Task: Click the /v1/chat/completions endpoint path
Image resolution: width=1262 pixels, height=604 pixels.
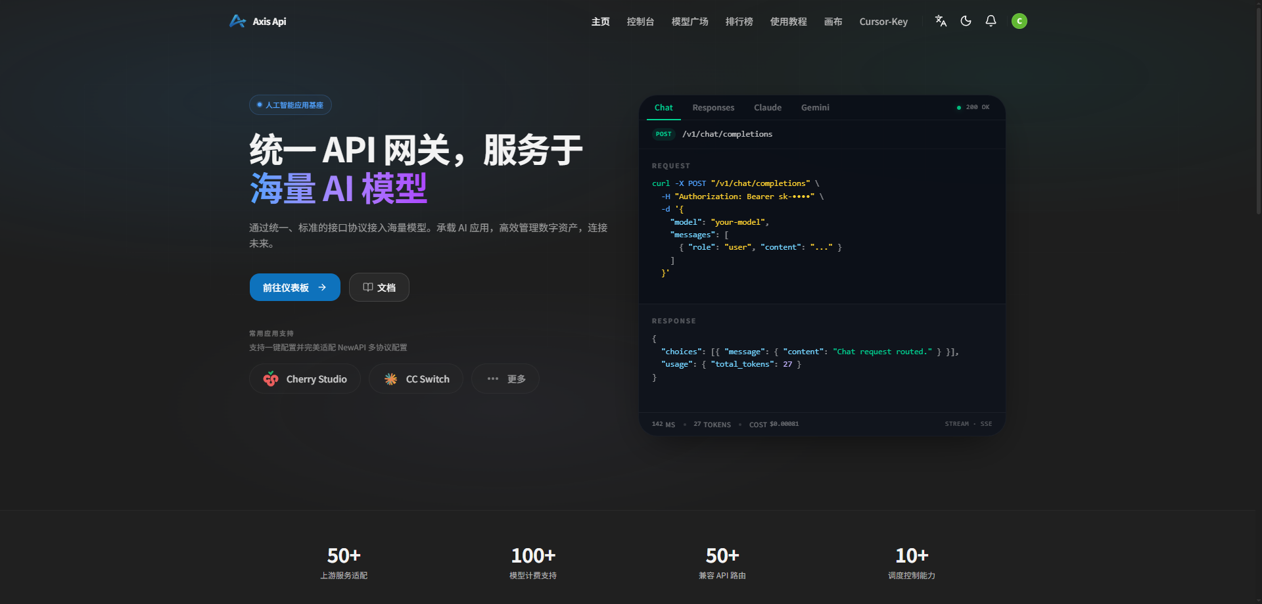Action: tap(727, 134)
